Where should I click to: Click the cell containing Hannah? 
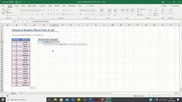point(25,56)
